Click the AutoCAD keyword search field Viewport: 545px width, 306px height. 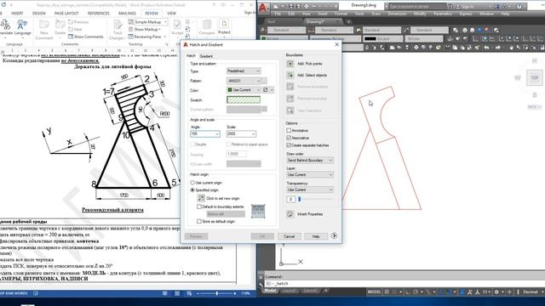coord(416,6)
